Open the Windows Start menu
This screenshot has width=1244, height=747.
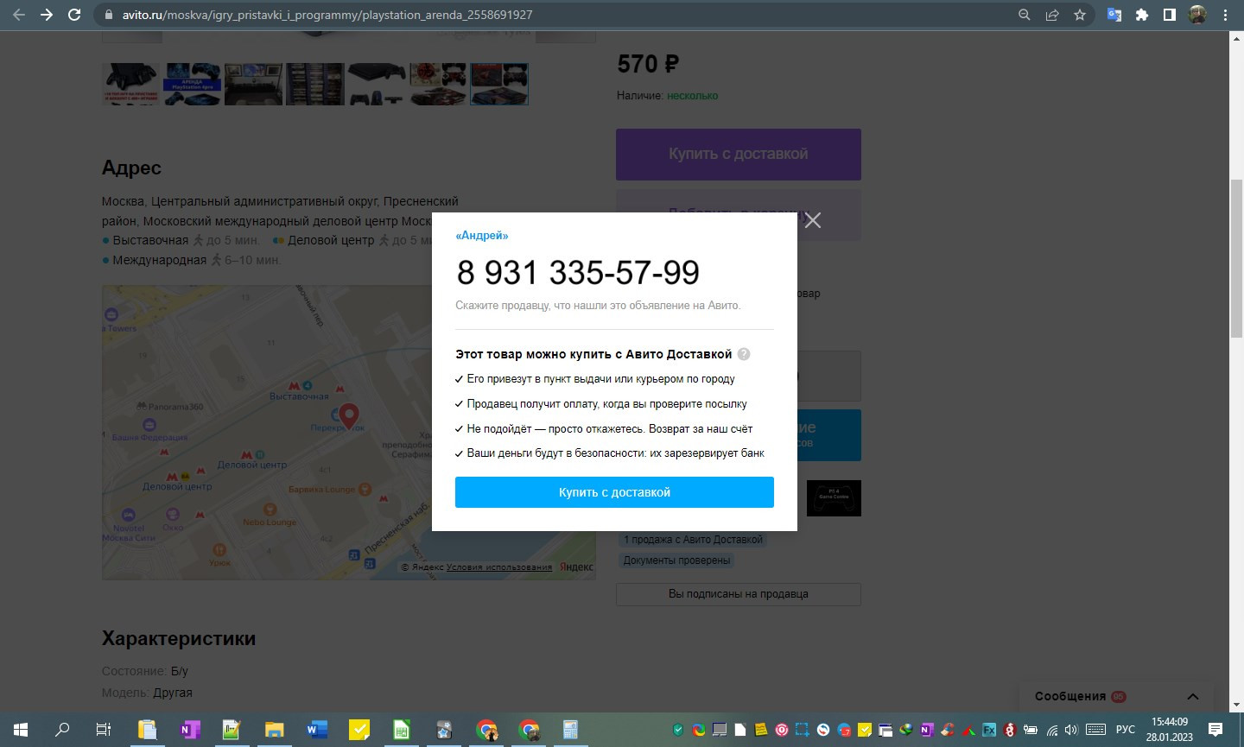coord(21,730)
